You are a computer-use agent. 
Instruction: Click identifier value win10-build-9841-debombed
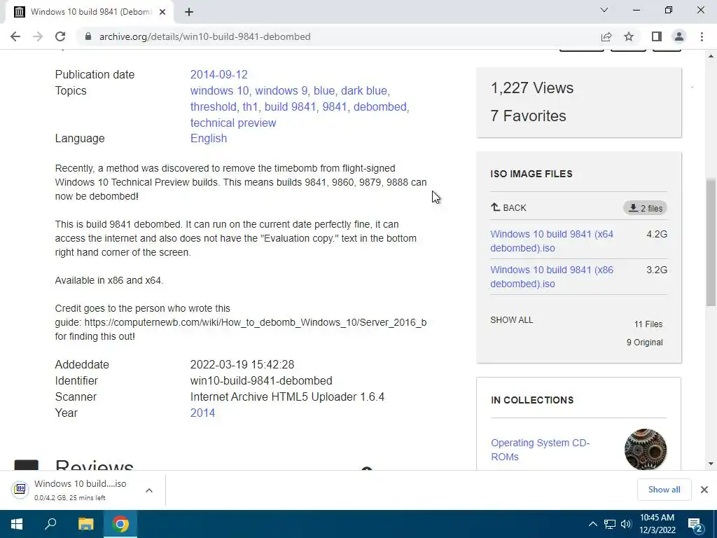pos(261,380)
